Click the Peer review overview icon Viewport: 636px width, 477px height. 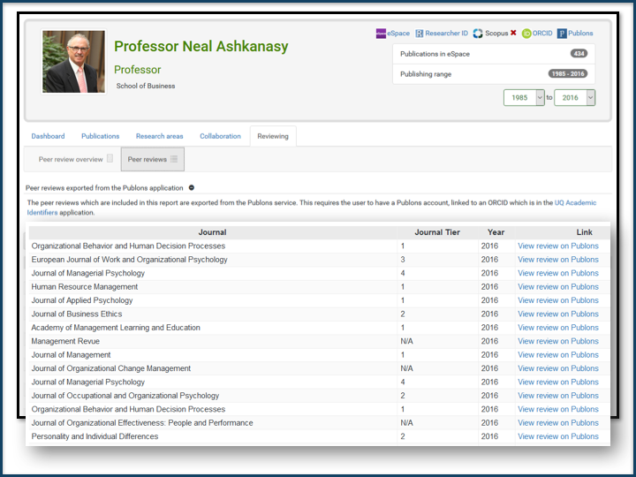click(x=110, y=159)
